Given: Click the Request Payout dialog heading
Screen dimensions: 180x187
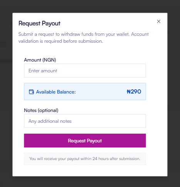Looking at the screenshot, I should (39, 23).
